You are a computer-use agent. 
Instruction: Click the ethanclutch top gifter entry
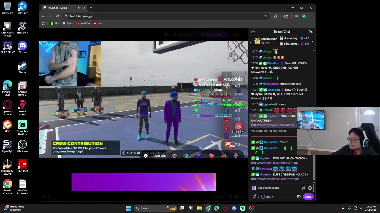pos(266,41)
